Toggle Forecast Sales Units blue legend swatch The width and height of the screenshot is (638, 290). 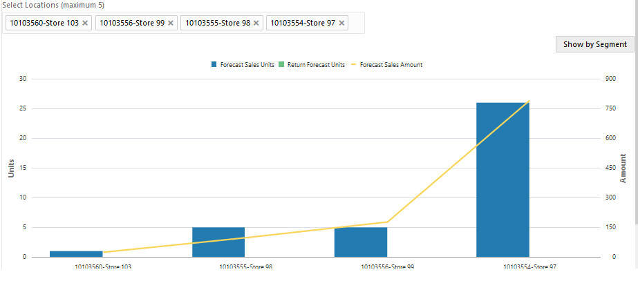click(x=214, y=65)
